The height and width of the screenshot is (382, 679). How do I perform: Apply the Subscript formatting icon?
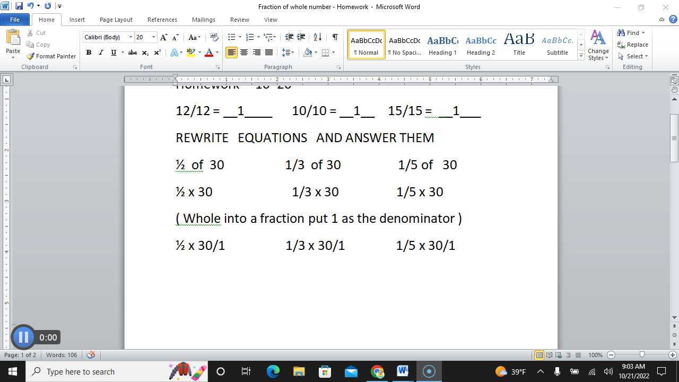pos(144,53)
